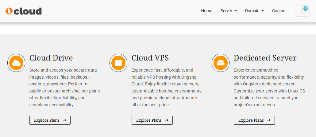316x137 pixels.
Task: Click the arrow in Cloud VPS's Explore Plans
Action: click(x=166, y=120)
